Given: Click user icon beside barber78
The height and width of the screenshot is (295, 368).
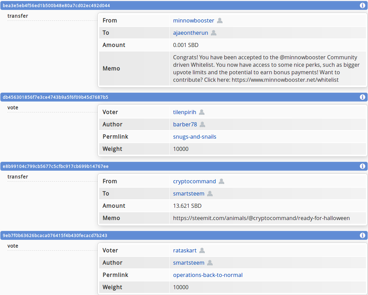Looking at the screenshot, I should [x=202, y=124].
